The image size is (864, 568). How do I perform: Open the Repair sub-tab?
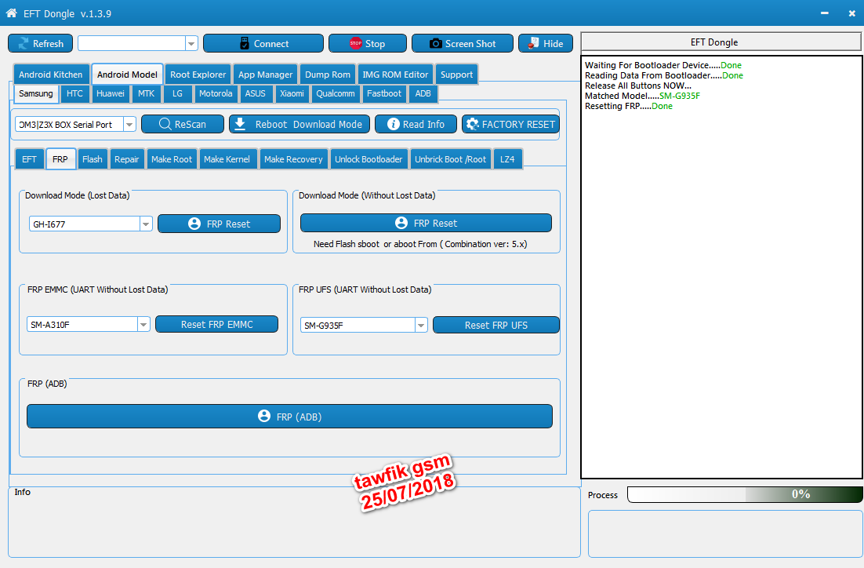(127, 159)
